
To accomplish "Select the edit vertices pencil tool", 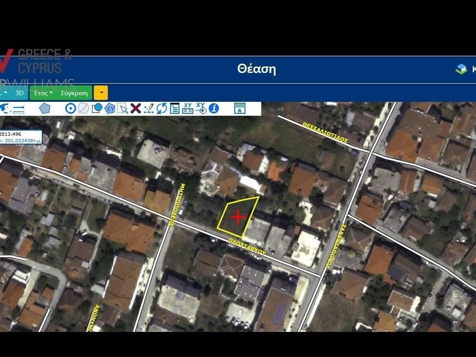I will pyautogui.click(x=149, y=108).
